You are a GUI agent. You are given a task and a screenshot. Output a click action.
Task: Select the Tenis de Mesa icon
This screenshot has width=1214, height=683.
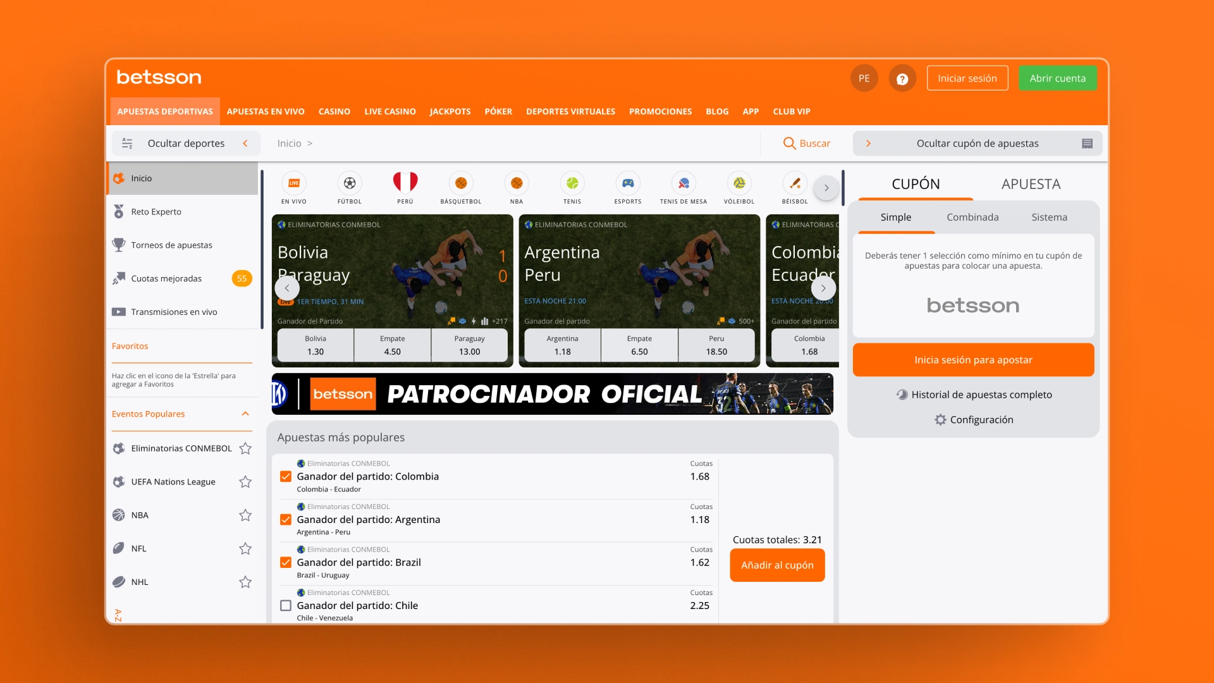pyautogui.click(x=684, y=183)
